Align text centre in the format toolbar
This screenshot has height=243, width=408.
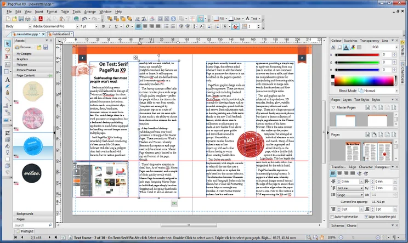pos(145,26)
